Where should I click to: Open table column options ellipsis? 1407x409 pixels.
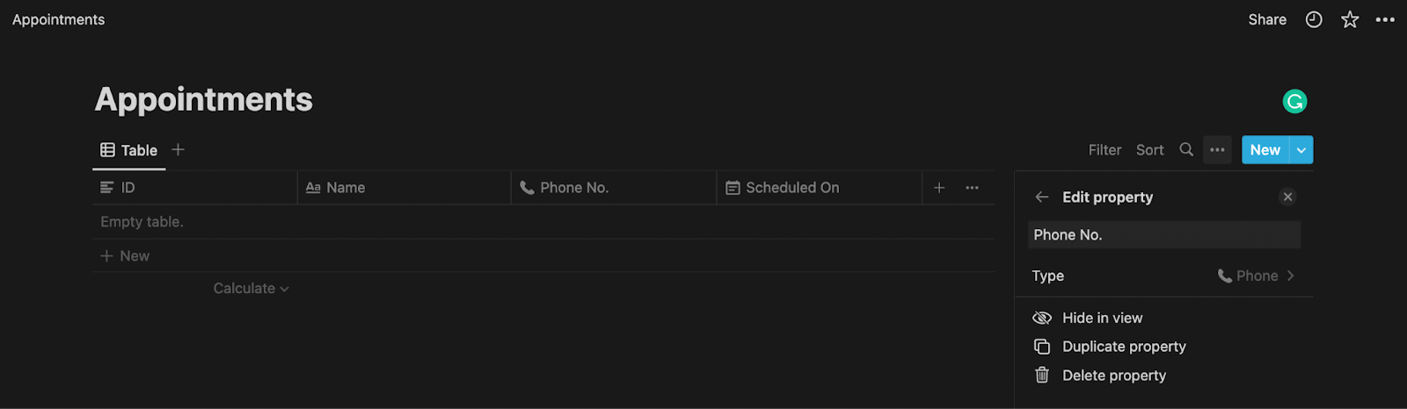tap(972, 188)
